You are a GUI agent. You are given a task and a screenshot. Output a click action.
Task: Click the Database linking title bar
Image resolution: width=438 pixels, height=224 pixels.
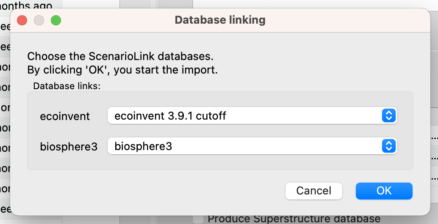[220, 20]
